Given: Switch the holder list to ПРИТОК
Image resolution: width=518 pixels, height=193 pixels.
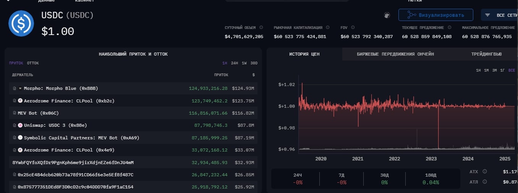Looking at the screenshot, I should point(16,63).
